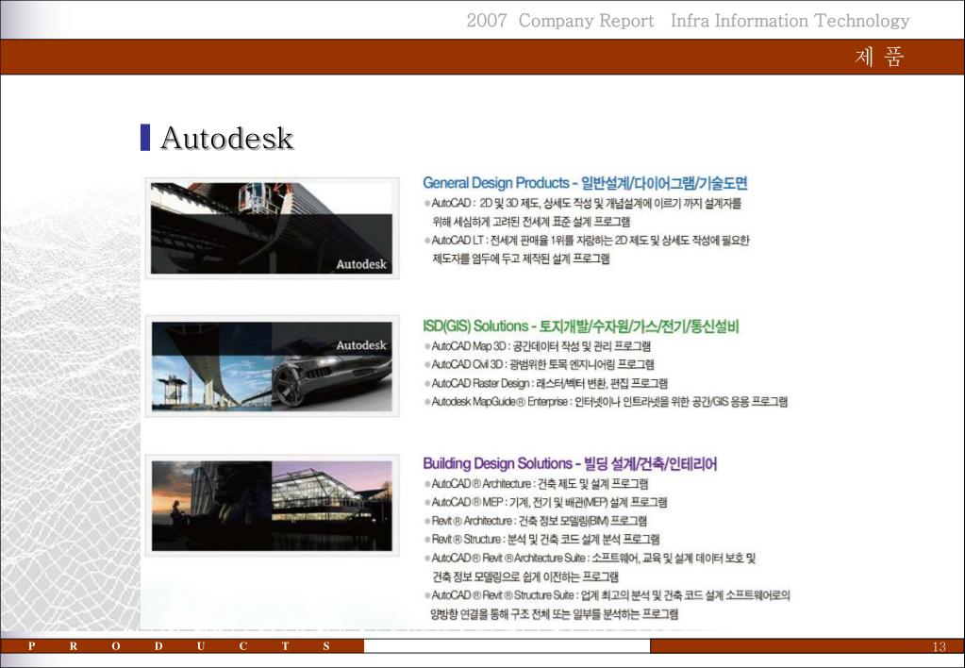Click the line '건축 정보 모델링으로 쉽게 이전하는 프로그램'
The image size is (965, 668).
click(525, 576)
